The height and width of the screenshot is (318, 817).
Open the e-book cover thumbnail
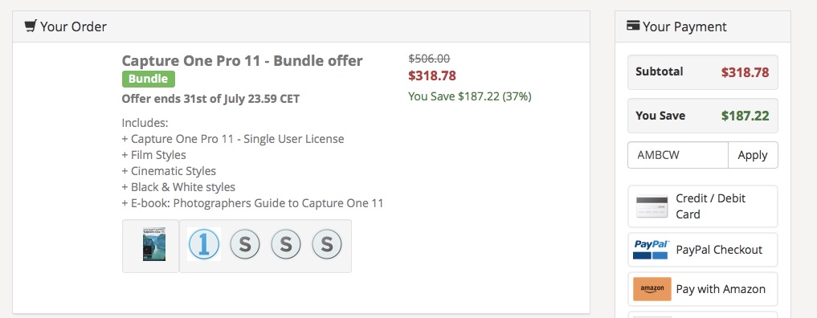tap(153, 244)
